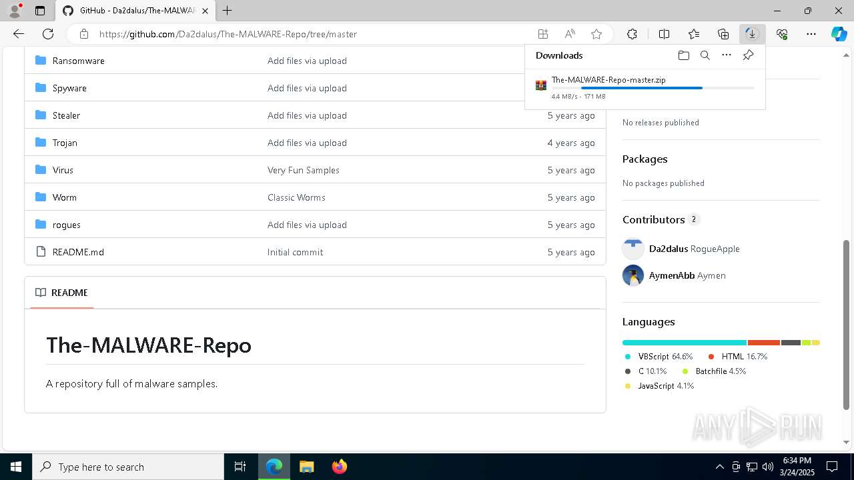Add this page to favorites
This screenshot has width=854, height=480.
(596, 34)
